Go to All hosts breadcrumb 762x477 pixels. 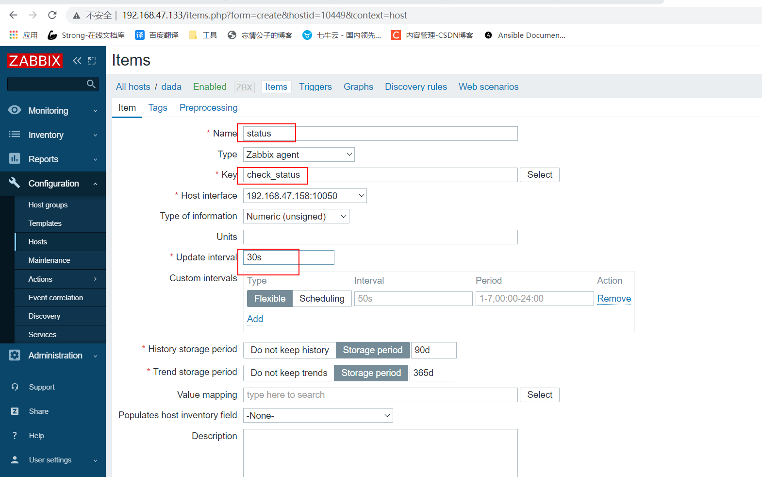click(x=133, y=86)
